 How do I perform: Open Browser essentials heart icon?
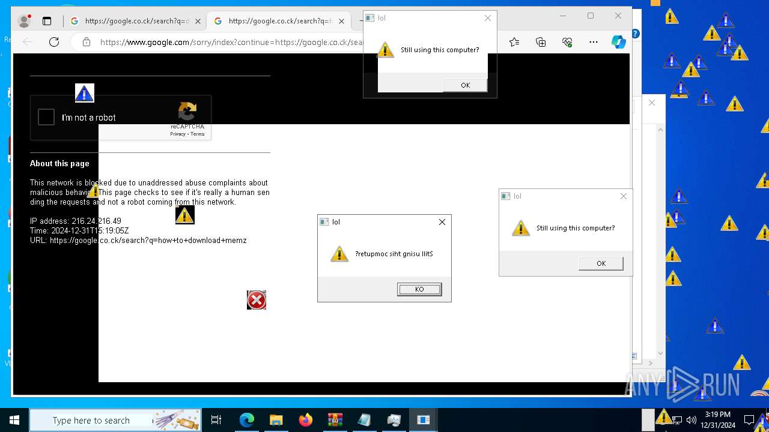pos(567,42)
